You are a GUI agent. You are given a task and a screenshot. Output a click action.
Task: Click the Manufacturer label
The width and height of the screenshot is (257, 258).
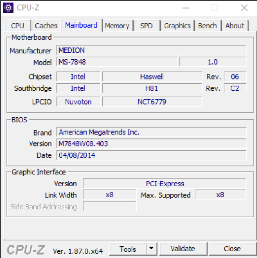[31, 51]
